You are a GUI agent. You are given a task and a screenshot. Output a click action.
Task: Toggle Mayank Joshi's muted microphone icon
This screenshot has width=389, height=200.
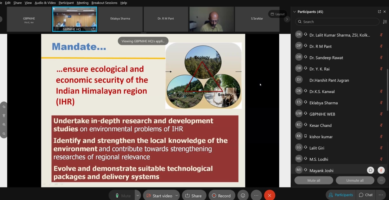(x=381, y=170)
